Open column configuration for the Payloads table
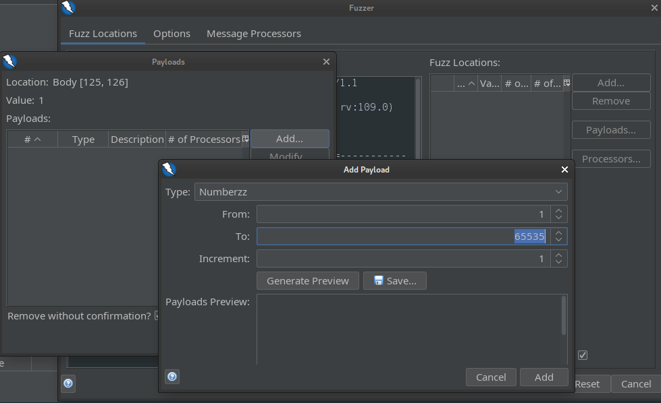Viewport: 661px width, 403px height. point(244,137)
